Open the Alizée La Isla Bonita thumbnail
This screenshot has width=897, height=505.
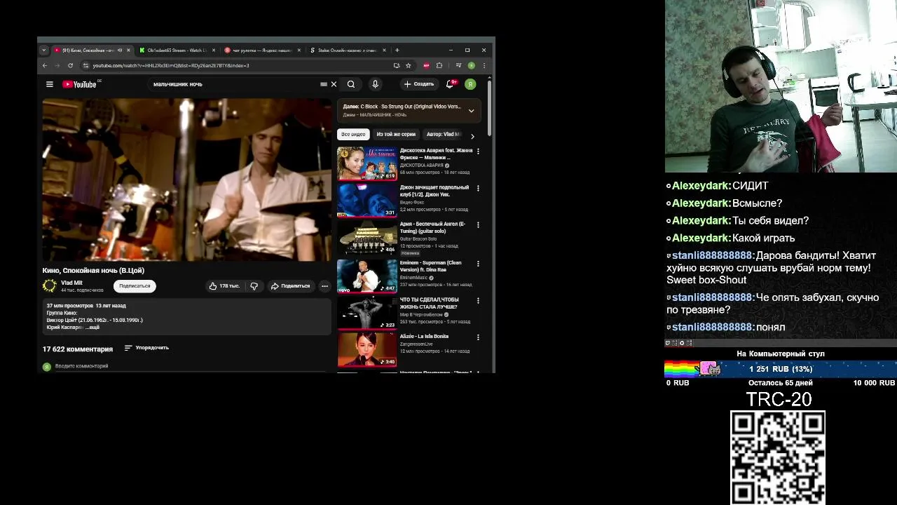[x=367, y=349]
